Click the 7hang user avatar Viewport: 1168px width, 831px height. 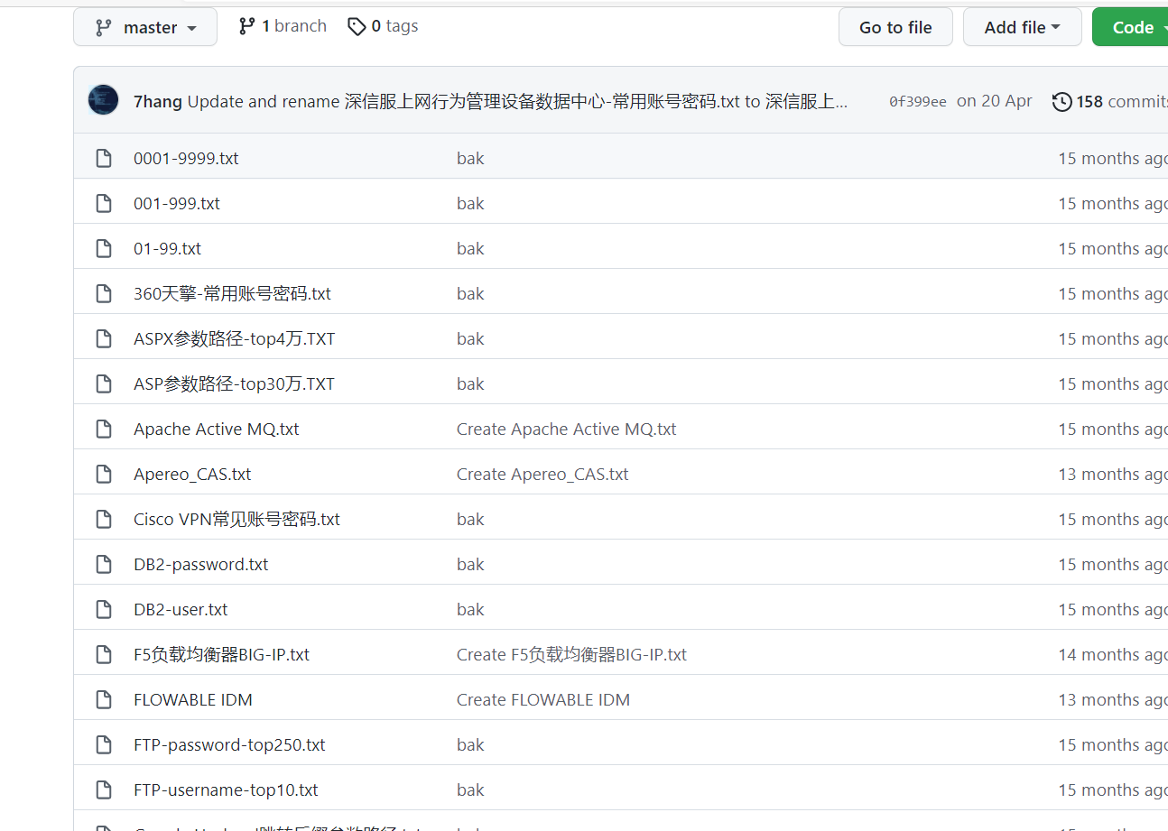pyautogui.click(x=104, y=100)
